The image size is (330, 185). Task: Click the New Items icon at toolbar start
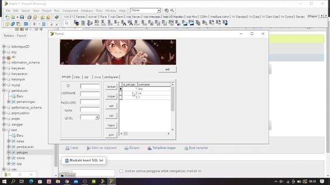click(7, 17)
